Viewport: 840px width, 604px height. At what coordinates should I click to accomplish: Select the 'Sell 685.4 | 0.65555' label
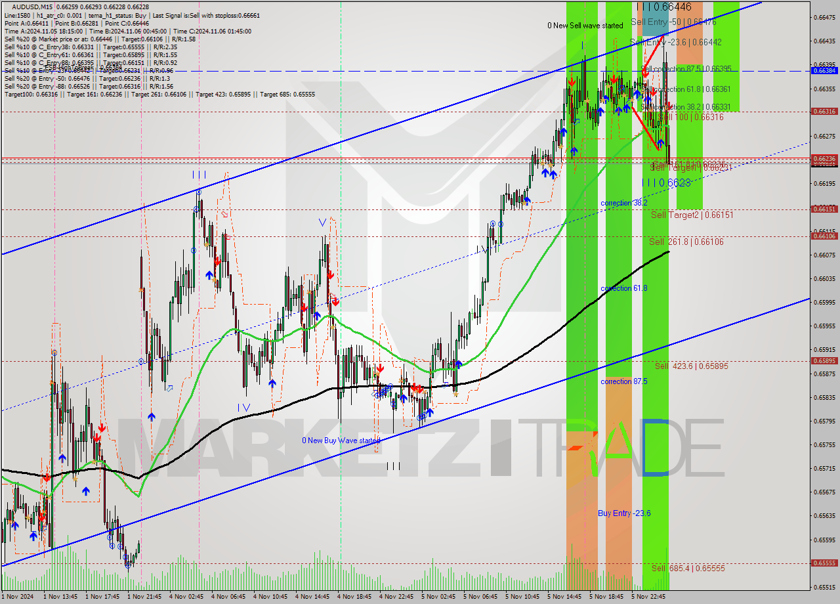(x=688, y=568)
